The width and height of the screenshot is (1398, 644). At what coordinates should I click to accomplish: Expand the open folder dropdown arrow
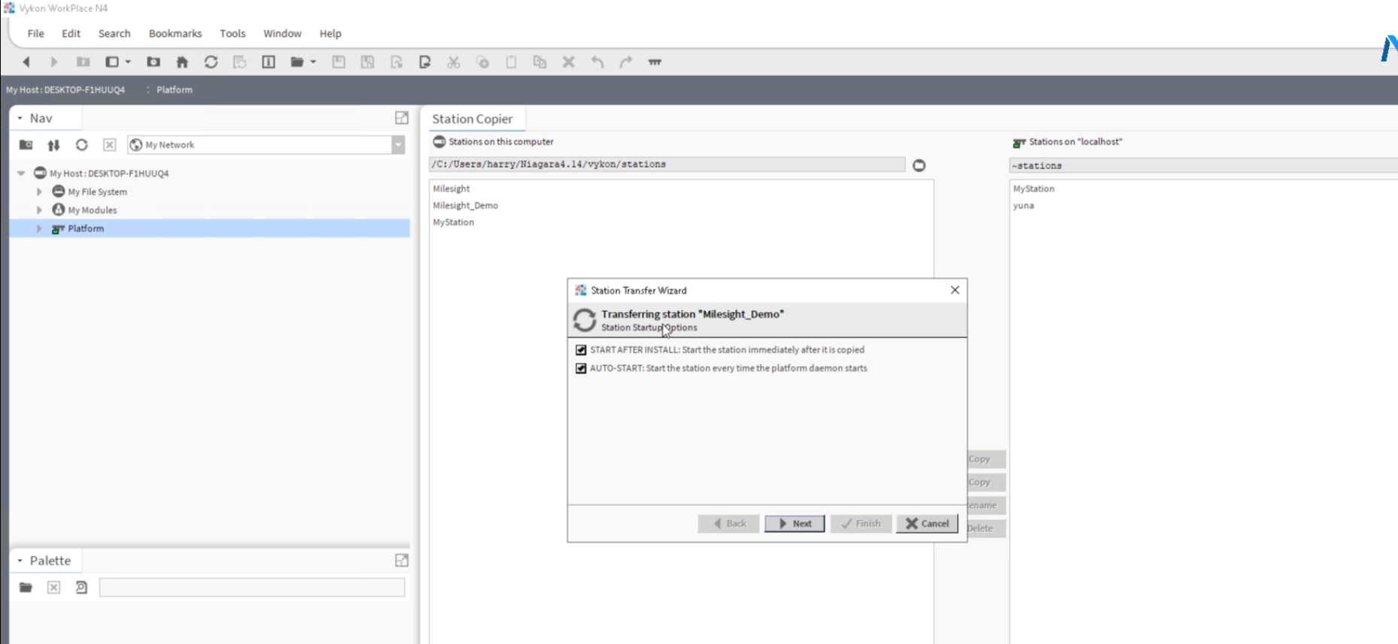[x=313, y=62]
